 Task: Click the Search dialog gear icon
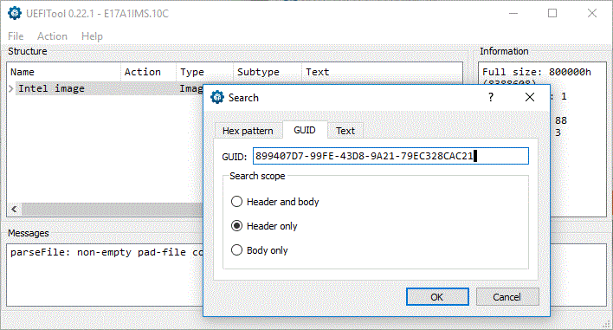pos(217,97)
